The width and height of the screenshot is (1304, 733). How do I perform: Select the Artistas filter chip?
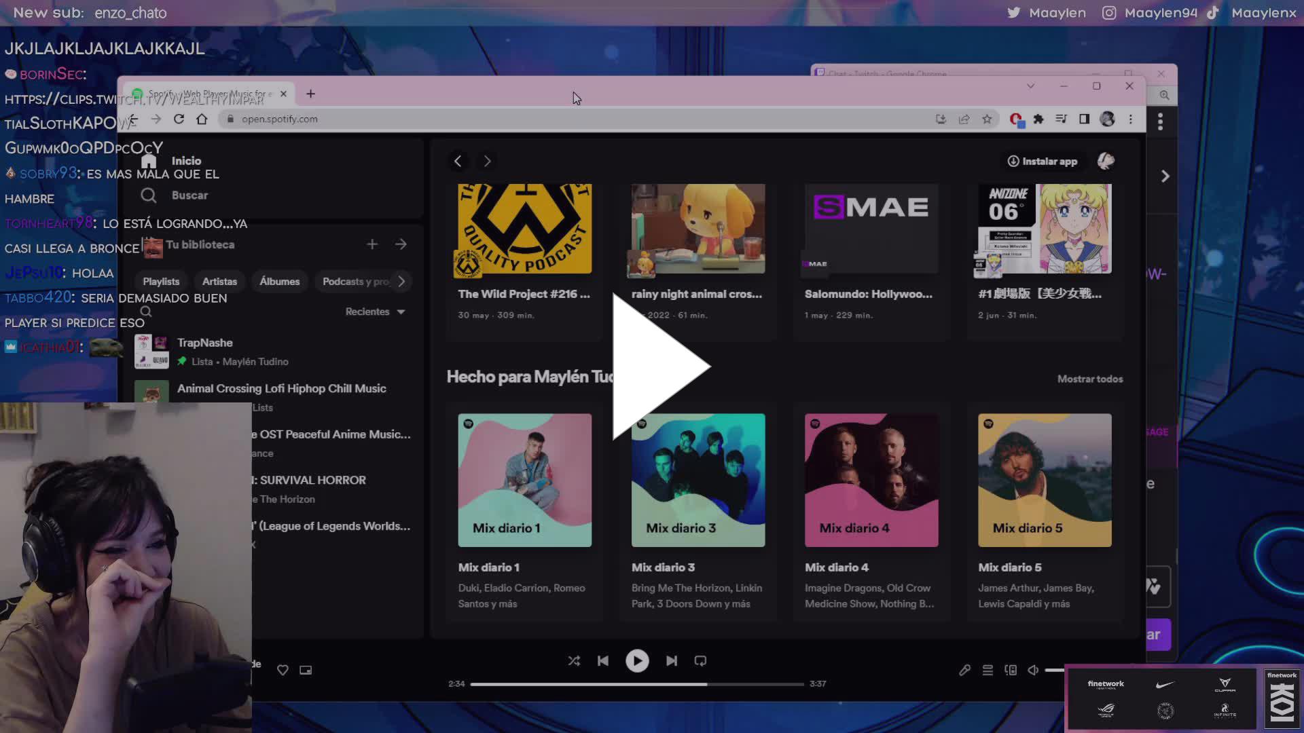coord(219,281)
